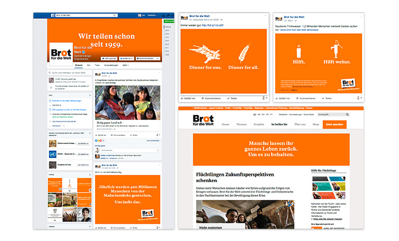Switch to the Fotos tab
Screen dimensions: 399x241
click(x=97, y=66)
